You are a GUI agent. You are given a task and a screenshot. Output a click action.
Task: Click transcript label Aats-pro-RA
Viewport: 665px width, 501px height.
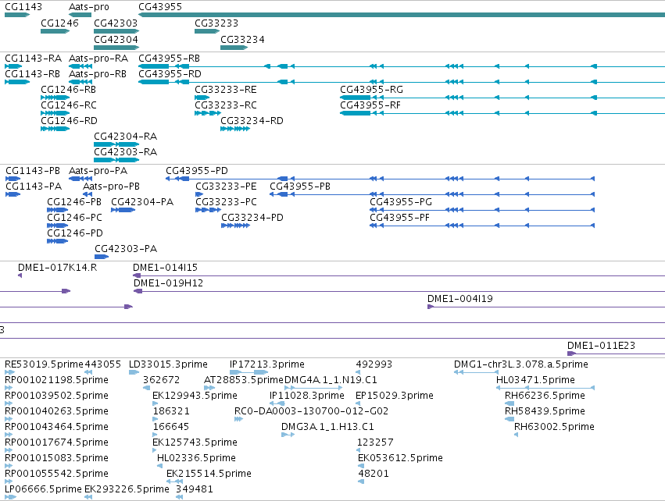tap(98, 58)
